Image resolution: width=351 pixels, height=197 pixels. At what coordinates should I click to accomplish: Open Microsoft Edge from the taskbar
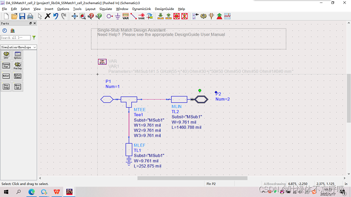point(31,192)
